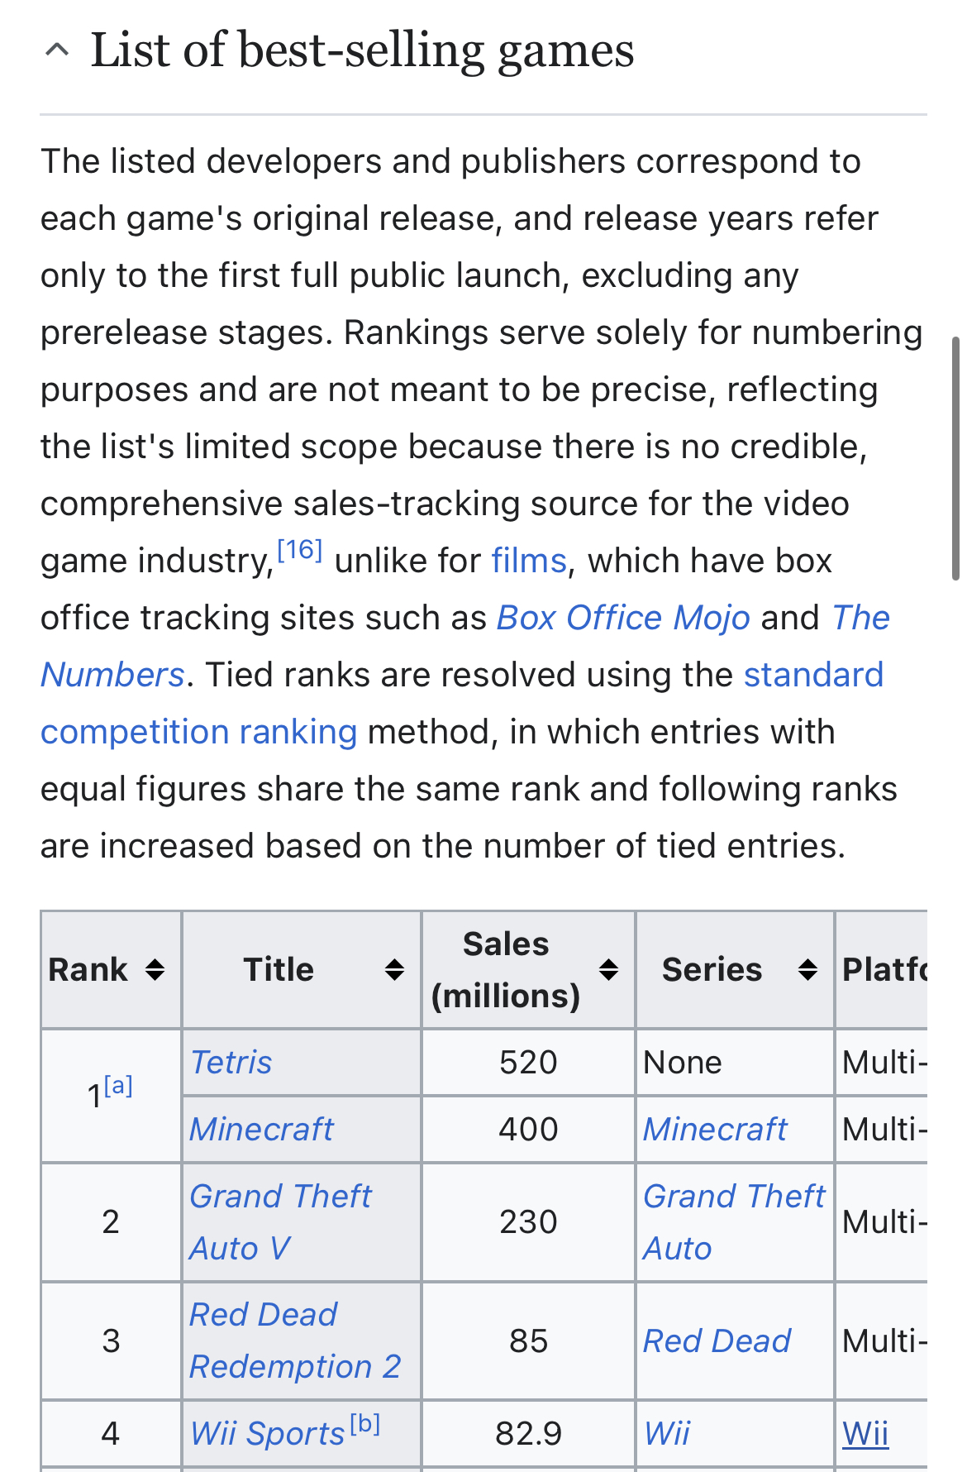The image size is (967, 1472).
Task: Open citation footnote 16
Action: (x=299, y=550)
